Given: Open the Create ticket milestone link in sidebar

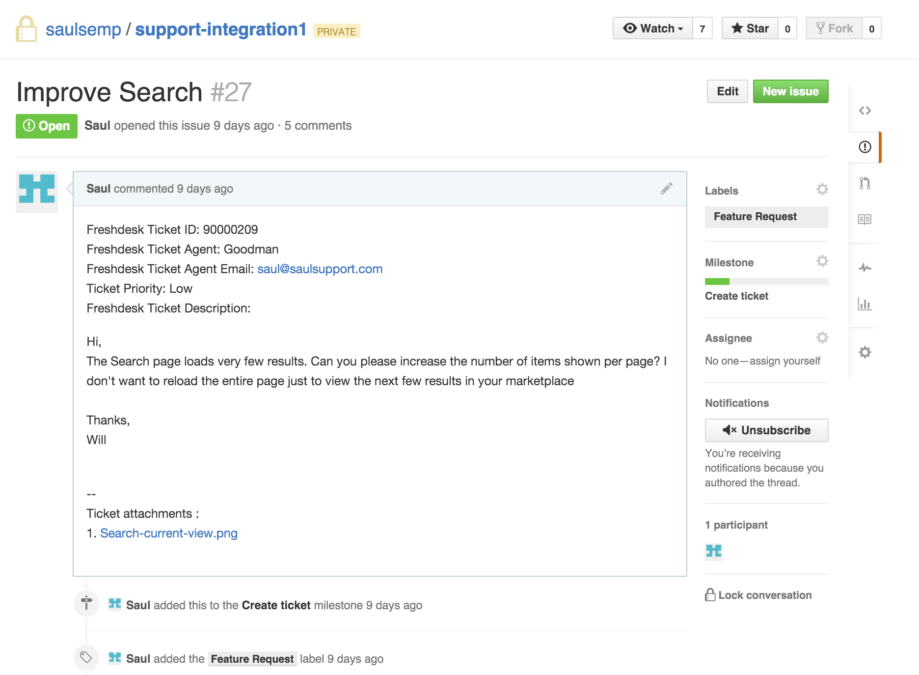Looking at the screenshot, I should pos(736,296).
